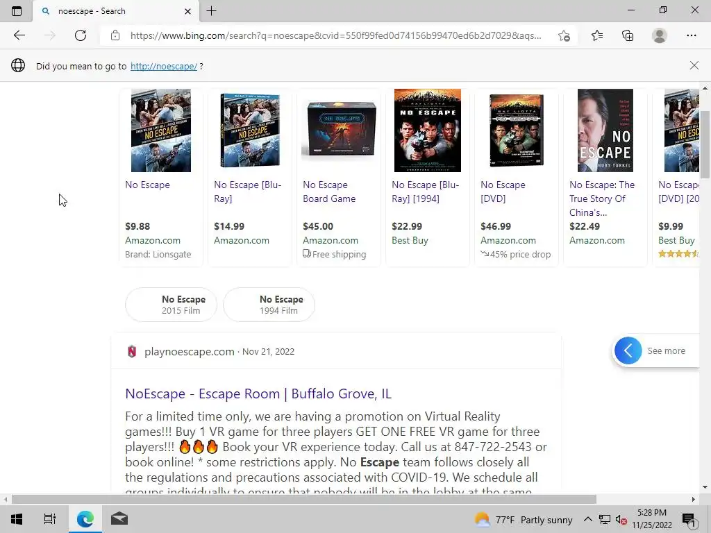This screenshot has width=711, height=533.
Task: Open Settings and more ellipsis menu
Action: tap(691, 35)
